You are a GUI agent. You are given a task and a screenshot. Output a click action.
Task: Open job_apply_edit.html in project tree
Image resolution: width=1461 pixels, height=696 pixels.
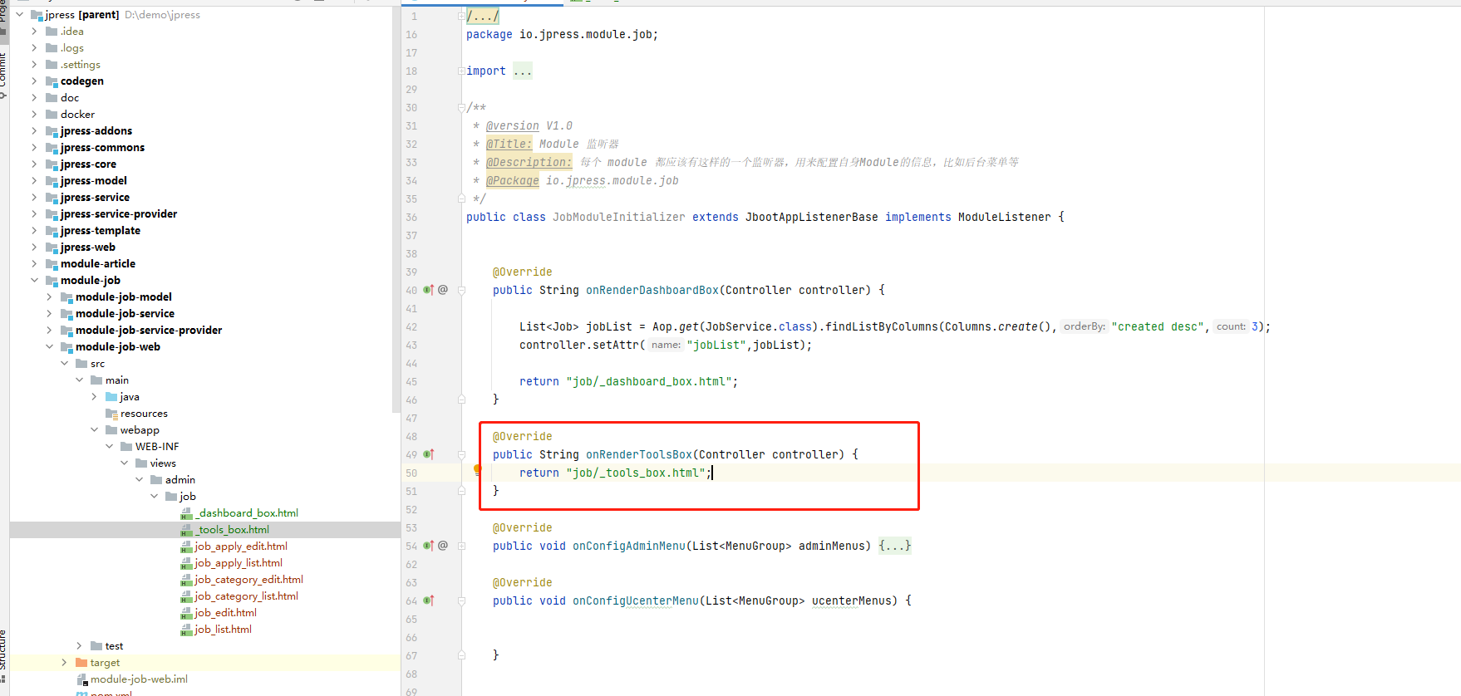tap(240, 547)
